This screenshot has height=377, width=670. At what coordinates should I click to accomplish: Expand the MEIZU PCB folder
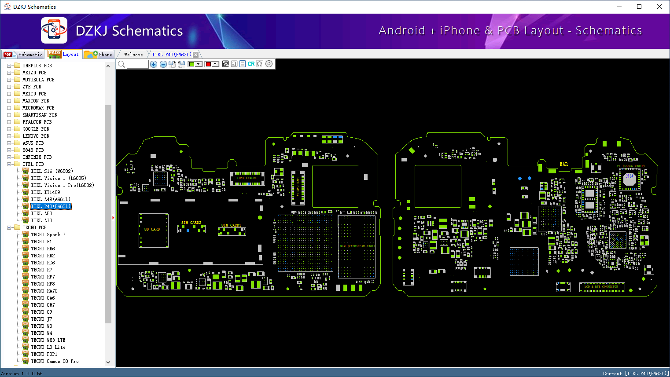[9, 73]
